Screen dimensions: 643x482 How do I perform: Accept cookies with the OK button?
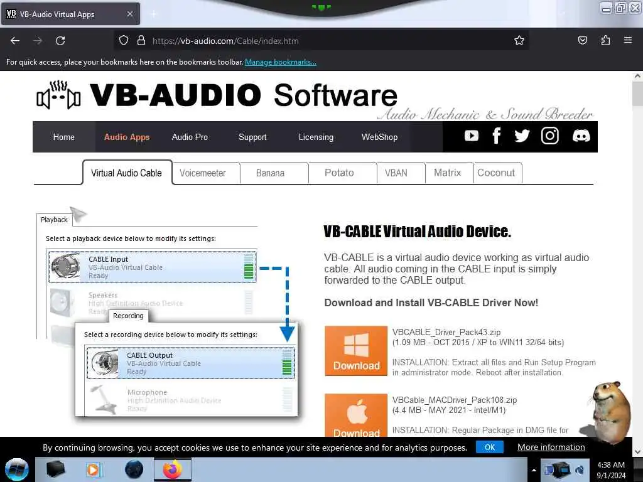click(x=490, y=447)
